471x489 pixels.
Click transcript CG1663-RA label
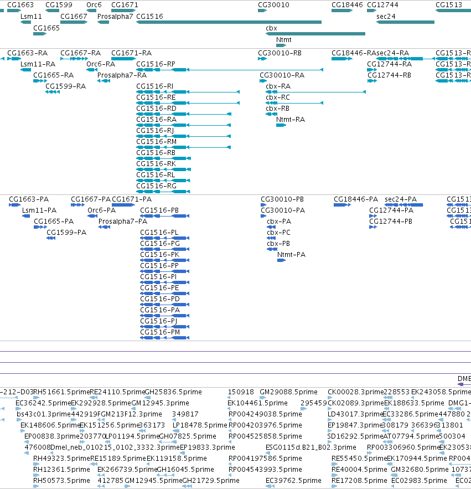click(x=28, y=53)
